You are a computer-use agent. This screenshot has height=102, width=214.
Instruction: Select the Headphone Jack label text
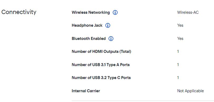[87, 25]
